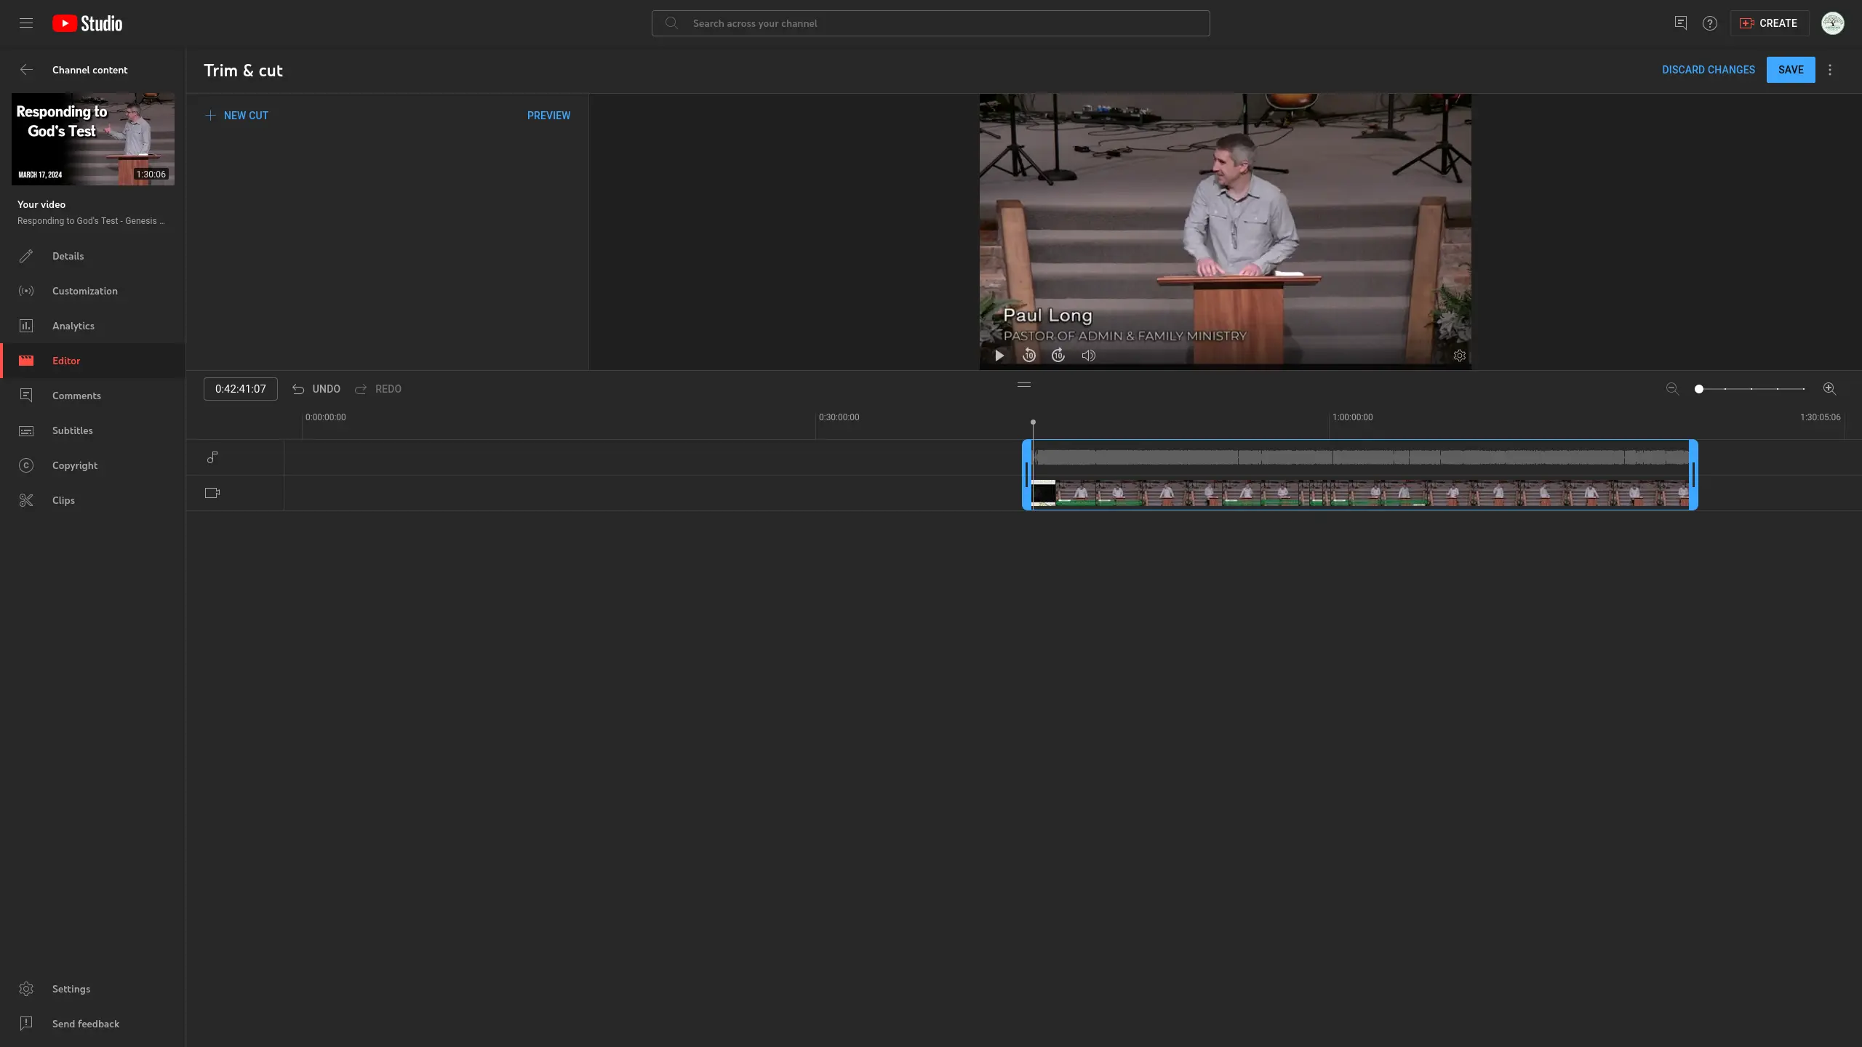Zoom out of the timeline
The height and width of the screenshot is (1047, 1862).
(1671, 389)
